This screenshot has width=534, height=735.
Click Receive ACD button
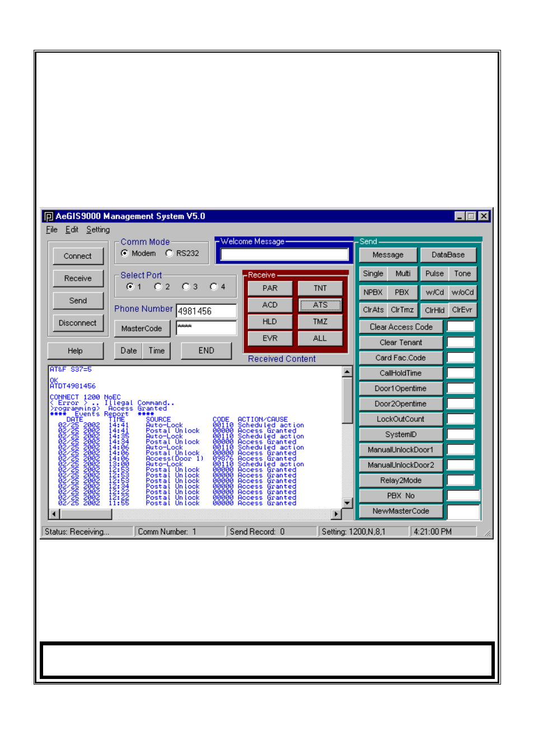[270, 305]
